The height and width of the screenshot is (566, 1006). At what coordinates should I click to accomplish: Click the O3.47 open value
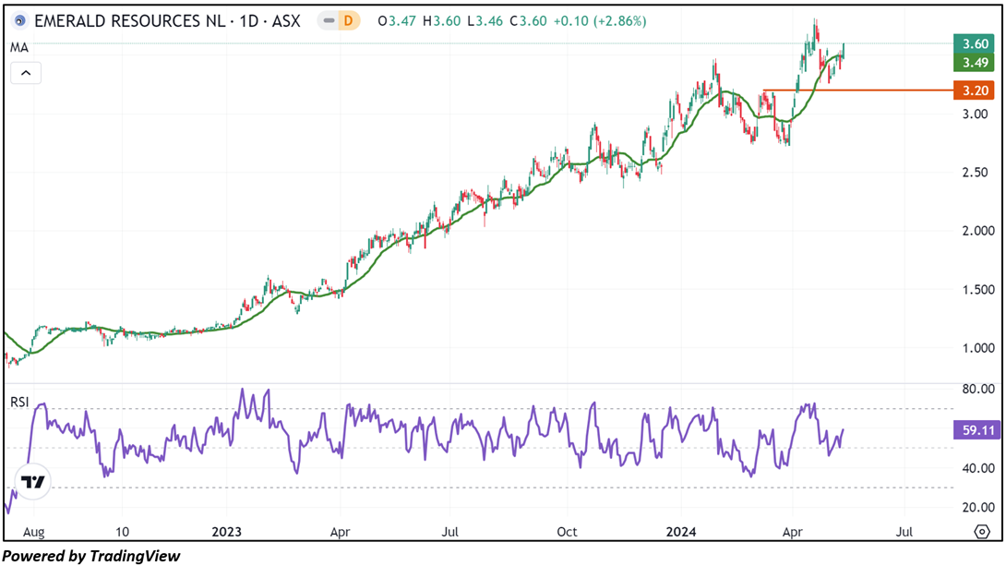397,21
